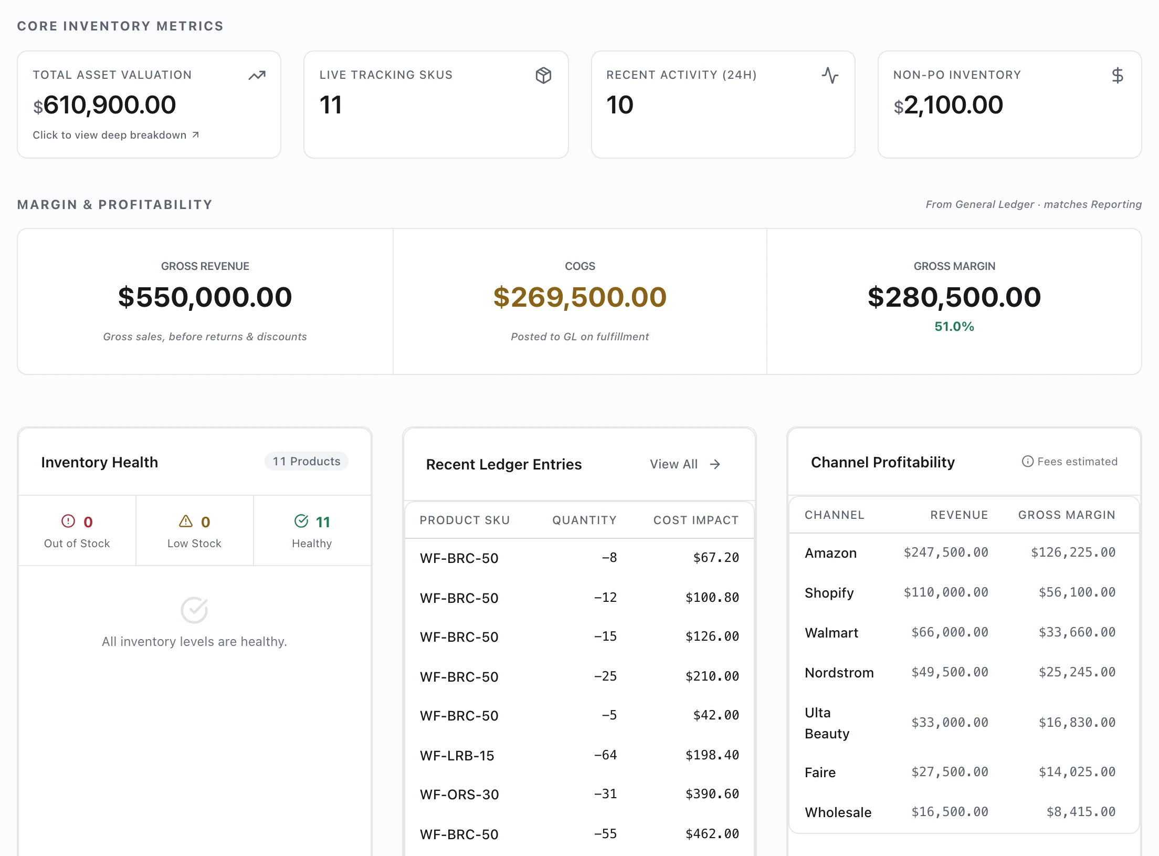This screenshot has width=1159, height=856.
Task: Click the Recent Activity count 10
Action: pyautogui.click(x=620, y=105)
